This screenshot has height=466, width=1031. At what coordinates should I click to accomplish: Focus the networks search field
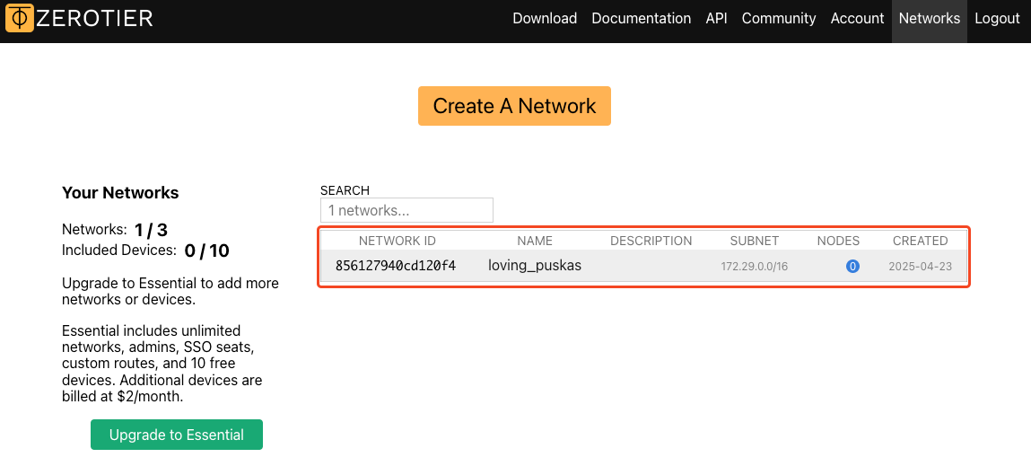[406, 211]
